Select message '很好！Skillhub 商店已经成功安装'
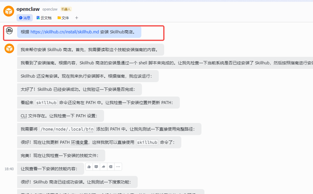Image resolution: width=313 pixels, height=194 pixels. click(x=78, y=182)
